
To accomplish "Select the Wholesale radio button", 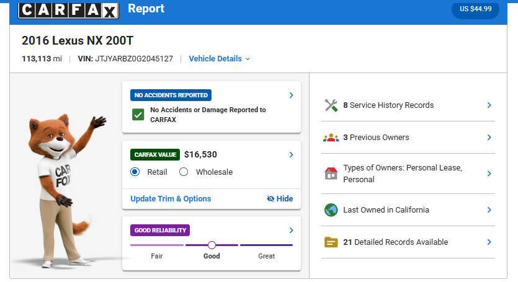I will 184,172.
